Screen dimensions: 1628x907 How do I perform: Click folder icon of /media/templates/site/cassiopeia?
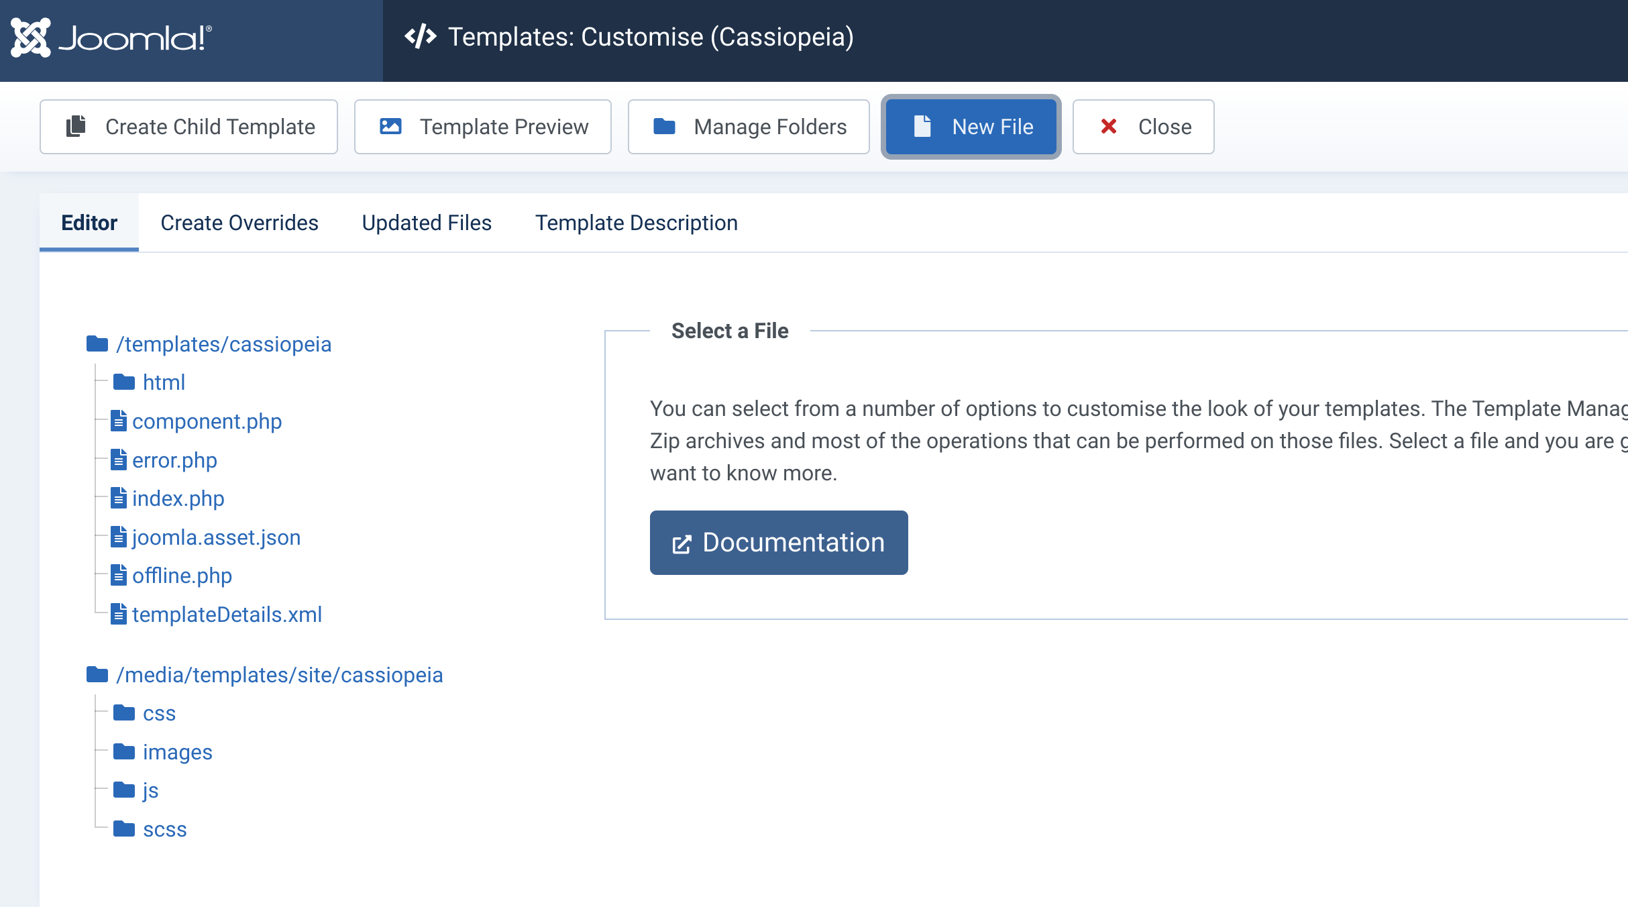tap(97, 674)
